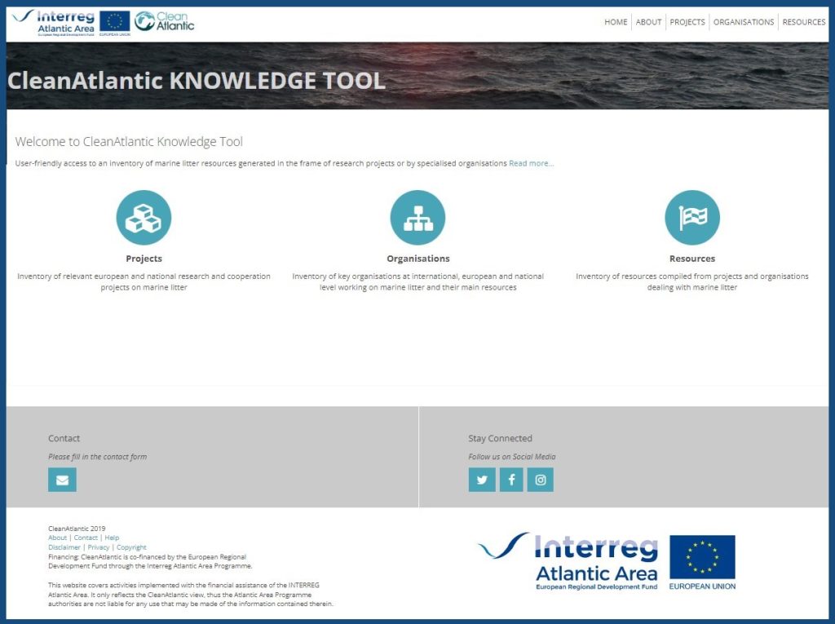Viewport: 835px width, 624px height.
Task: Open the Facebook social media icon
Action: coord(511,480)
